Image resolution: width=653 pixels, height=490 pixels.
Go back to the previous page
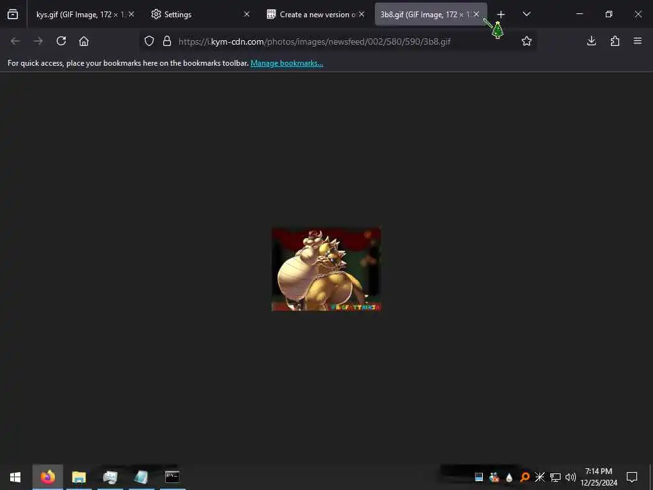pos(15,41)
